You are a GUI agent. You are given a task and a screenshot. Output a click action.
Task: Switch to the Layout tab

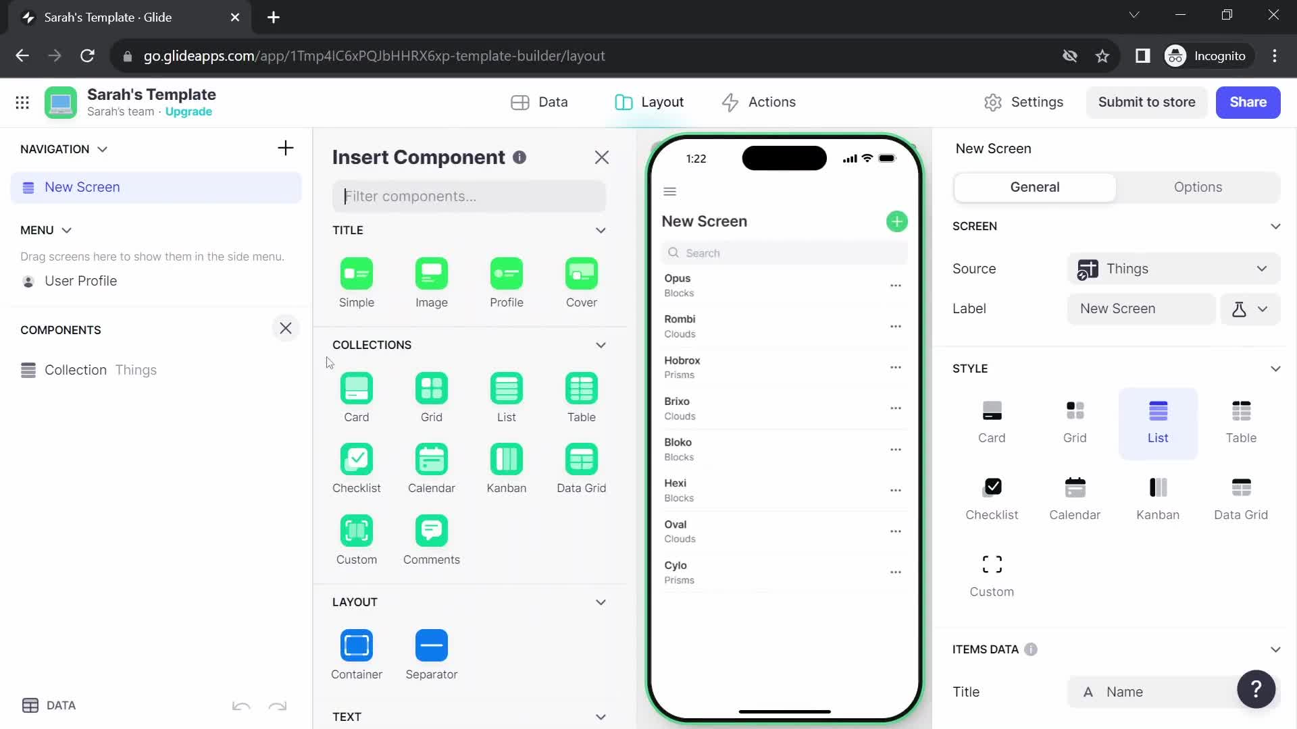649,102
